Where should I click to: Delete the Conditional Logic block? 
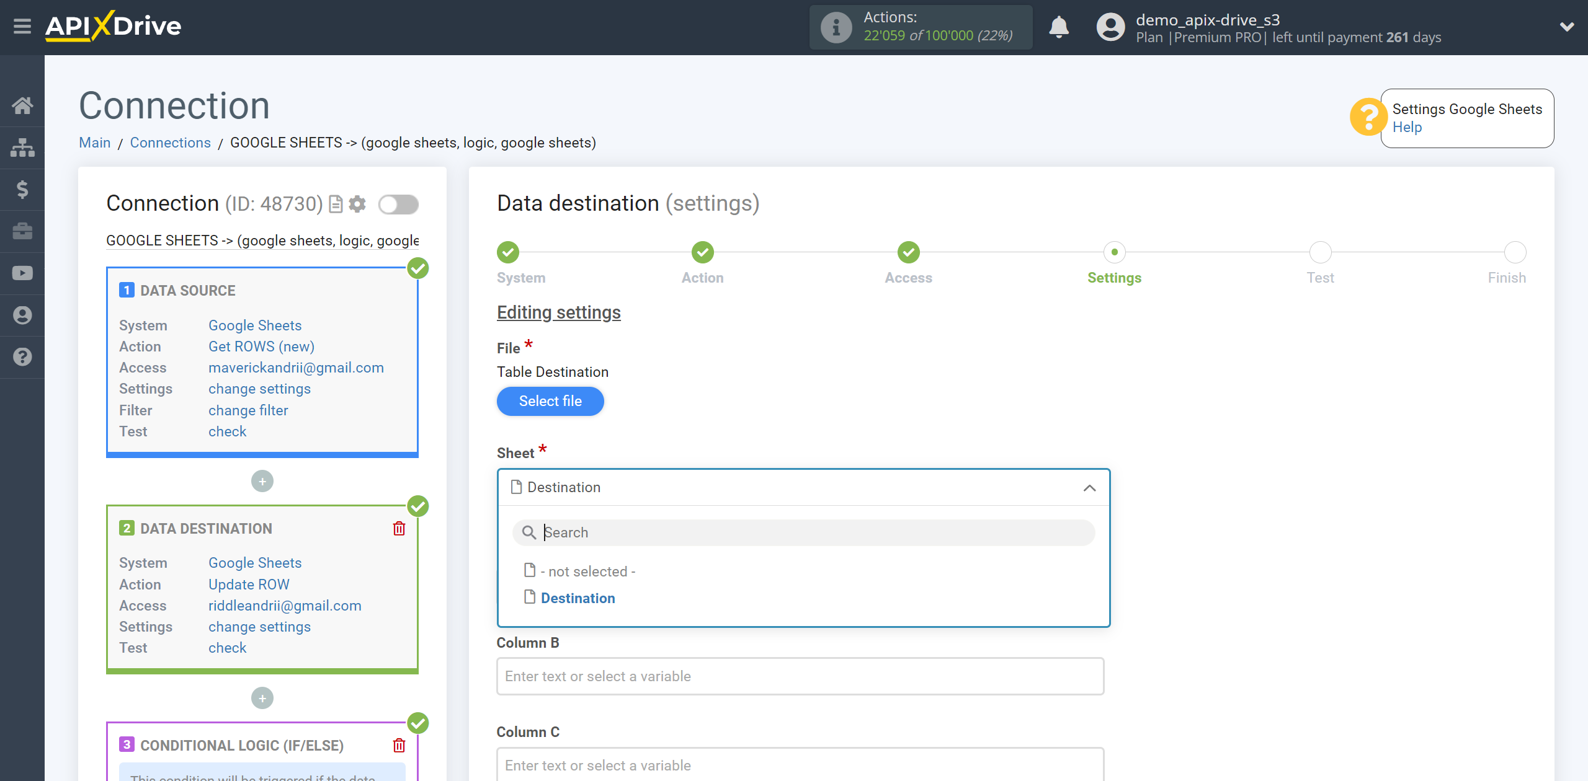point(399,746)
